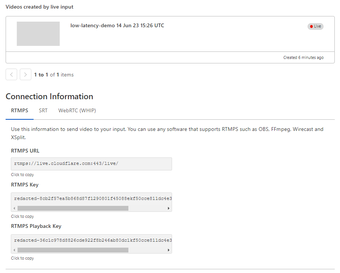Click the RTMPS Key horizontal scrollbar thumb
340x273 pixels.
[x=73, y=208]
